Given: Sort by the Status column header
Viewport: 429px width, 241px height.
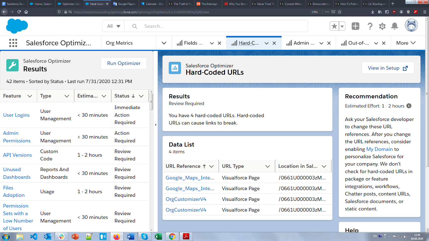Looking at the screenshot, I should click(125, 96).
